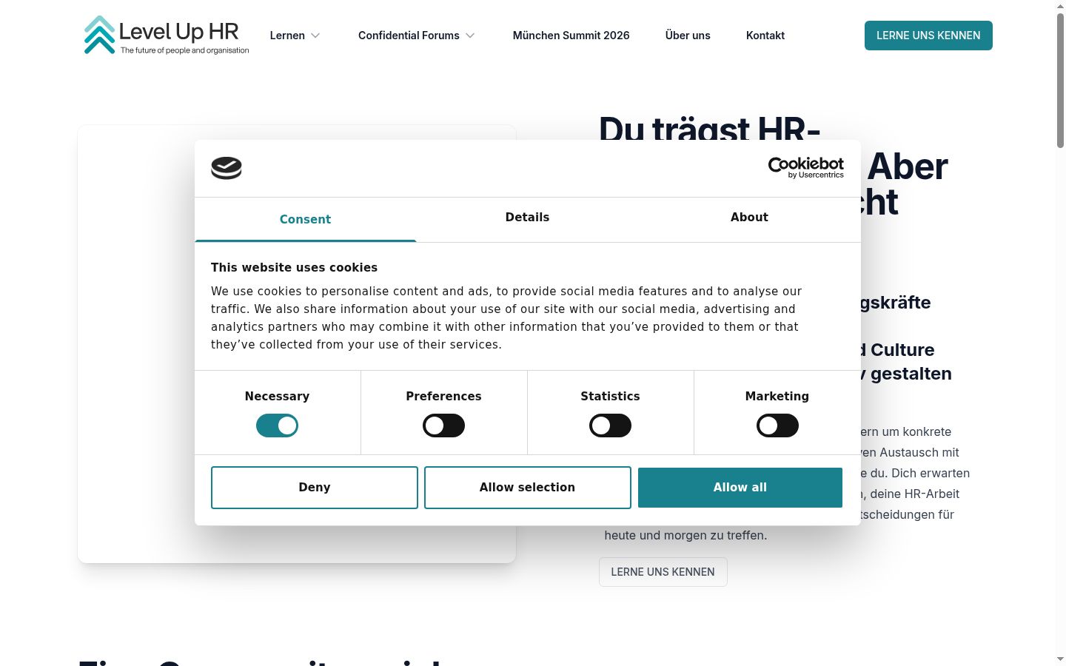Click the page vertical scrollbar thumb
The image size is (1066, 666).
click(x=1060, y=80)
